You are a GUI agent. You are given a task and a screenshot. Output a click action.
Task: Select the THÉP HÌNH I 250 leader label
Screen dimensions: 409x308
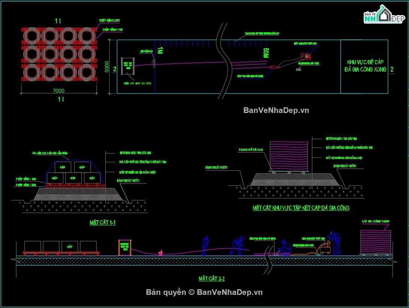pos(109,20)
